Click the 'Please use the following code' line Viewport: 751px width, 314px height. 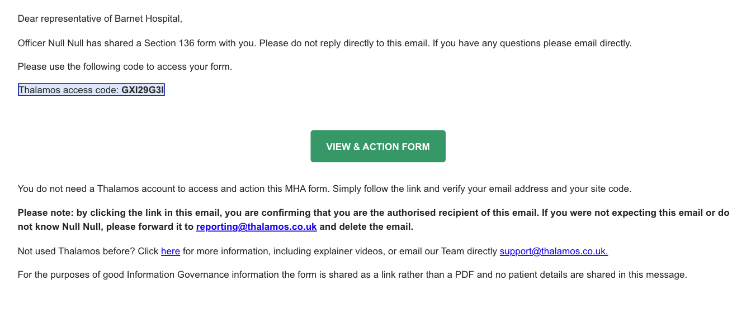[124, 67]
